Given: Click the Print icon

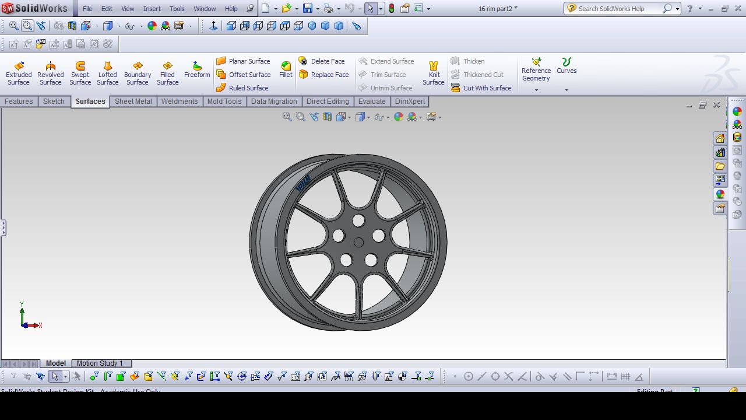Looking at the screenshot, I should point(328,8).
